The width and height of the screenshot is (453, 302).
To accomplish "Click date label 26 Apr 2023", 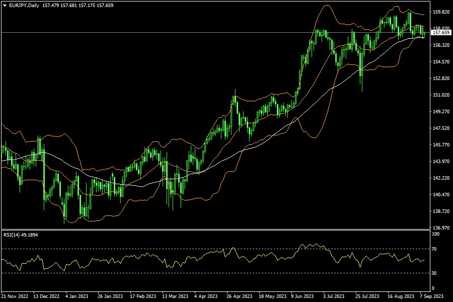I will pos(239,296).
